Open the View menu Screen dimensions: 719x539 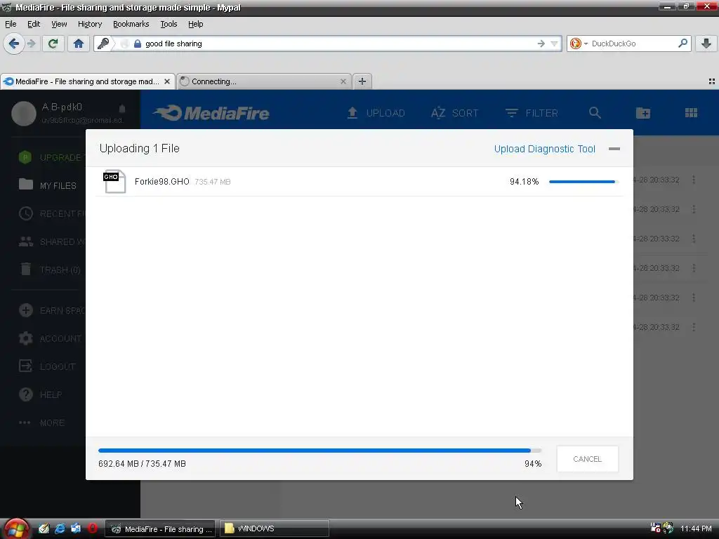click(x=59, y=24)
